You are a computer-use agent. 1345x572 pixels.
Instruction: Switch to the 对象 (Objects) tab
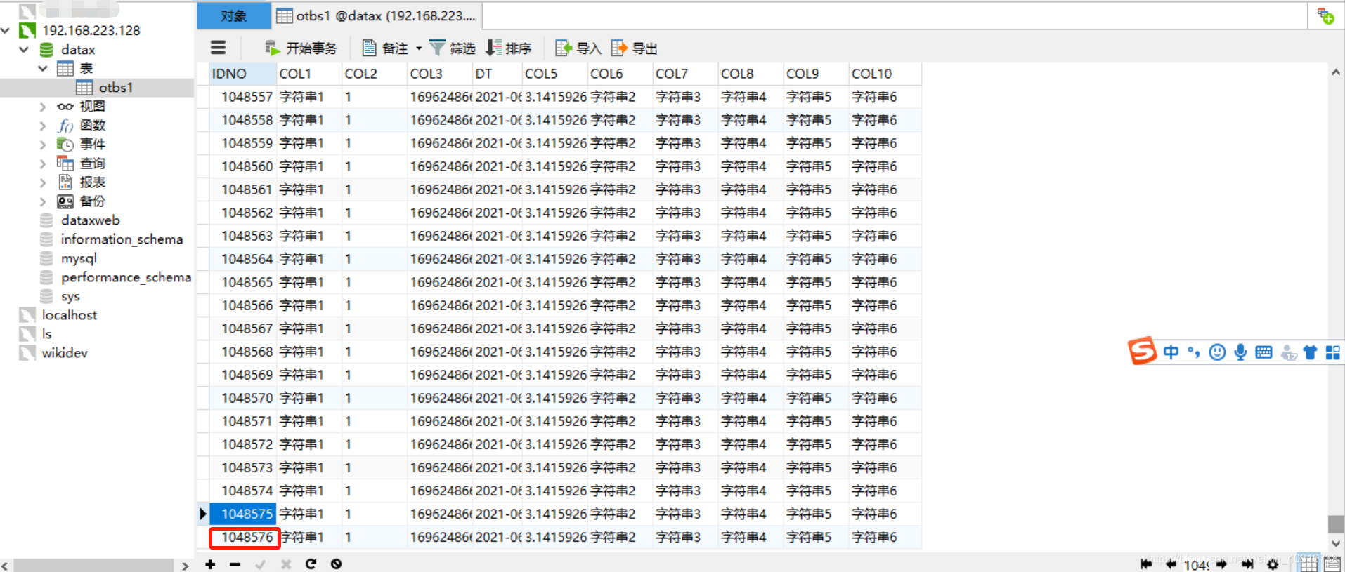(234, 15)
